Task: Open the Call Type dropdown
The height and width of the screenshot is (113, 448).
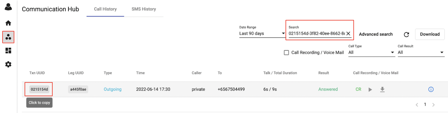Action: tap(372, 53)
